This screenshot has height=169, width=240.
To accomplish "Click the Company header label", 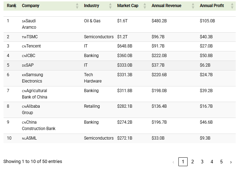I will [x=30, y=6].
